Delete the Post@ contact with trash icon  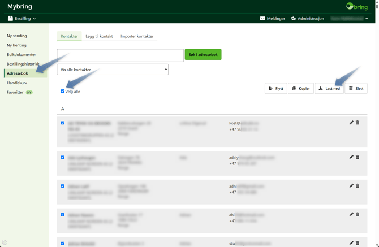tap(358, 123)
